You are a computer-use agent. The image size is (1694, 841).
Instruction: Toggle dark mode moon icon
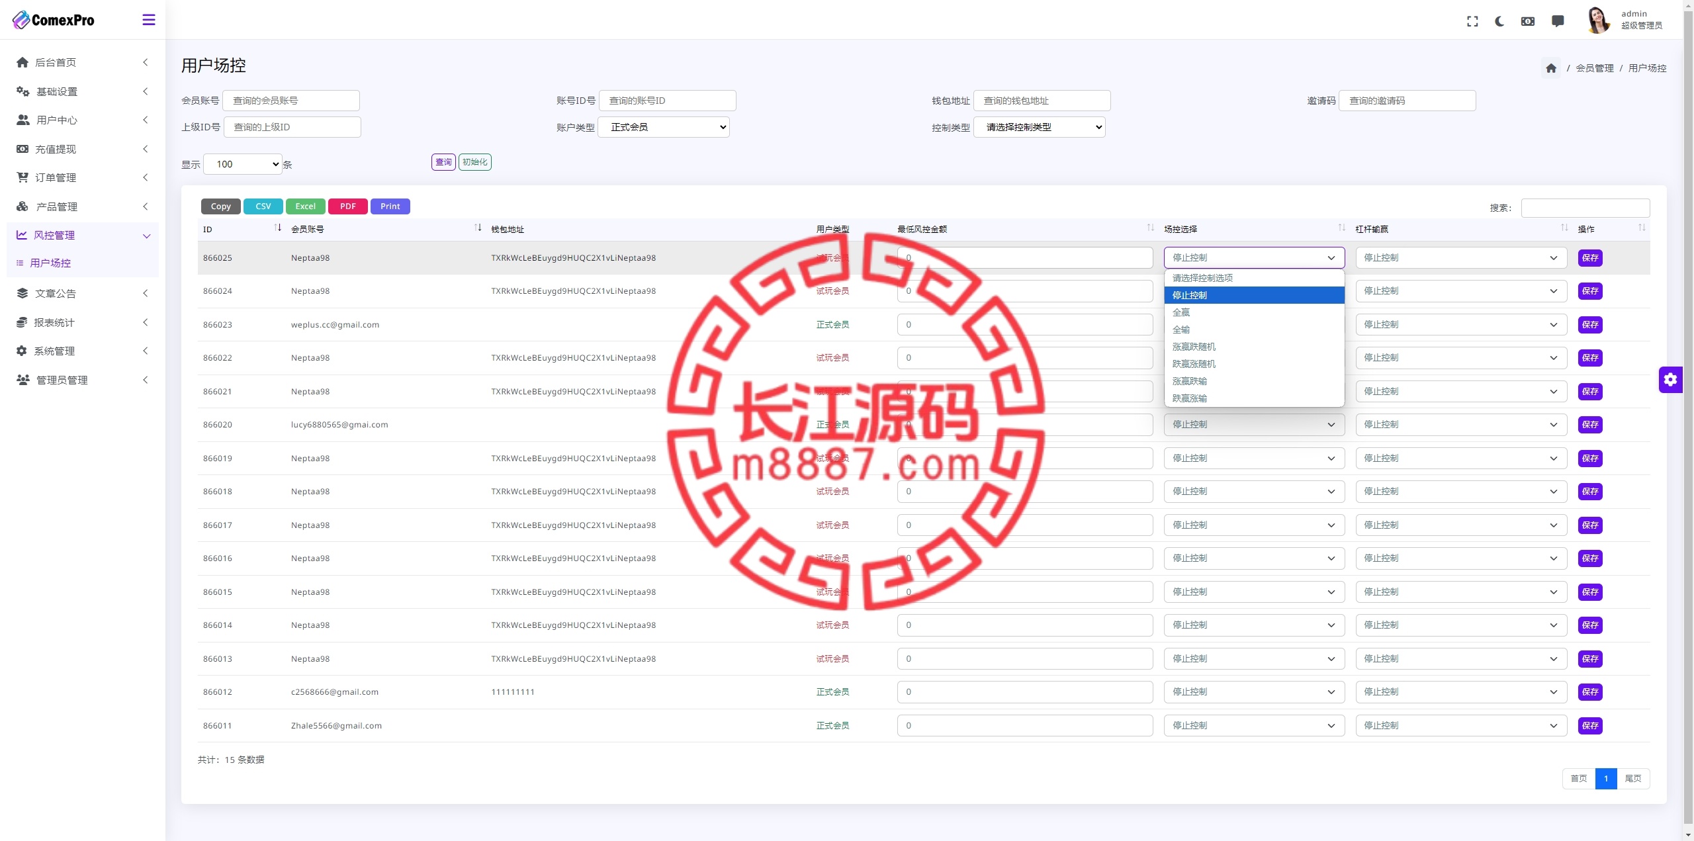1499,21
